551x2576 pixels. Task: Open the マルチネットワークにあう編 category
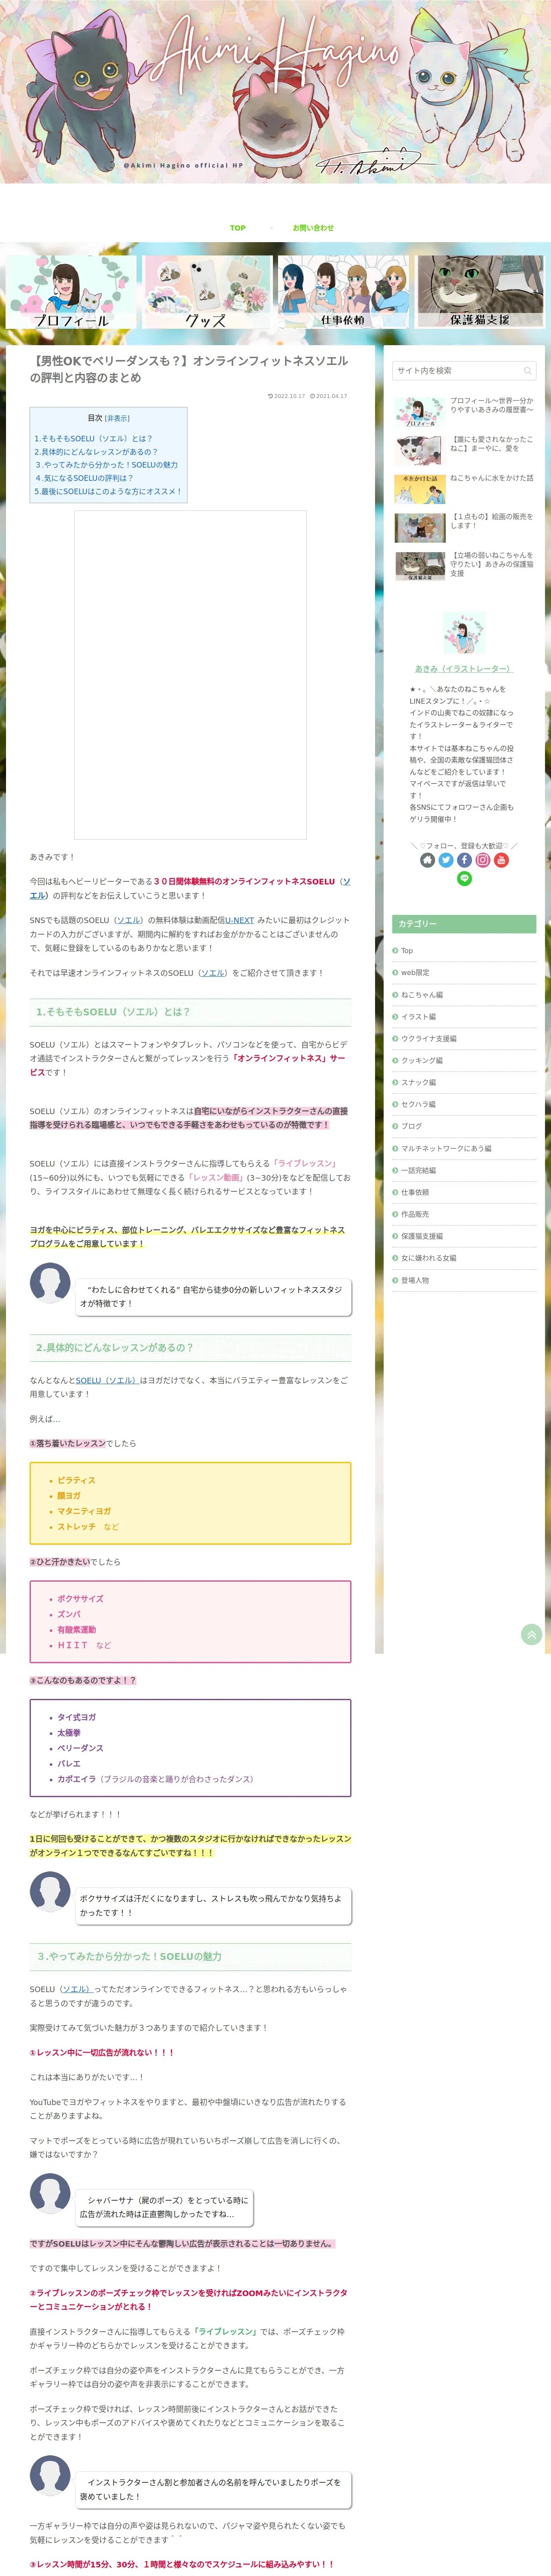point(464,1149)
